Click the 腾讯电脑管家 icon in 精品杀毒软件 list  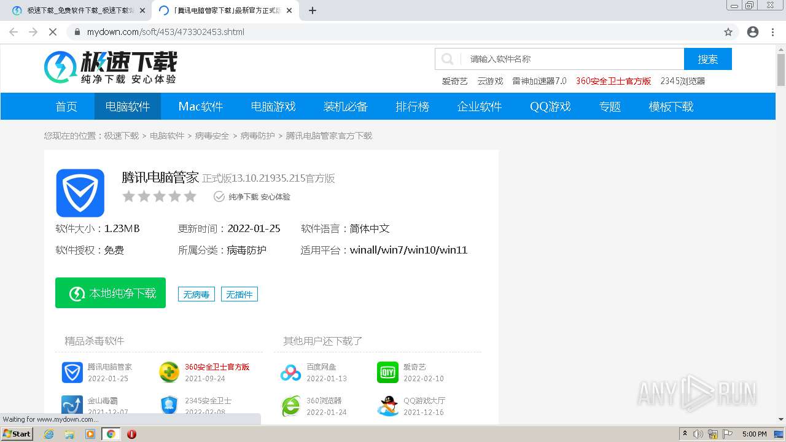pos(72,372)
